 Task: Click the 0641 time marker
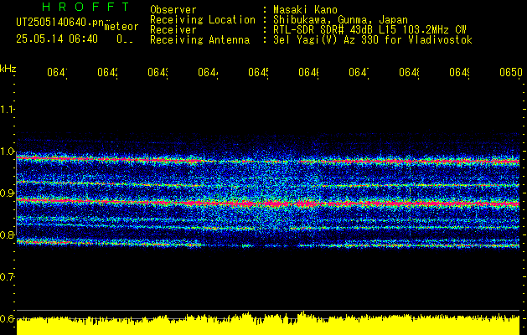57,72
